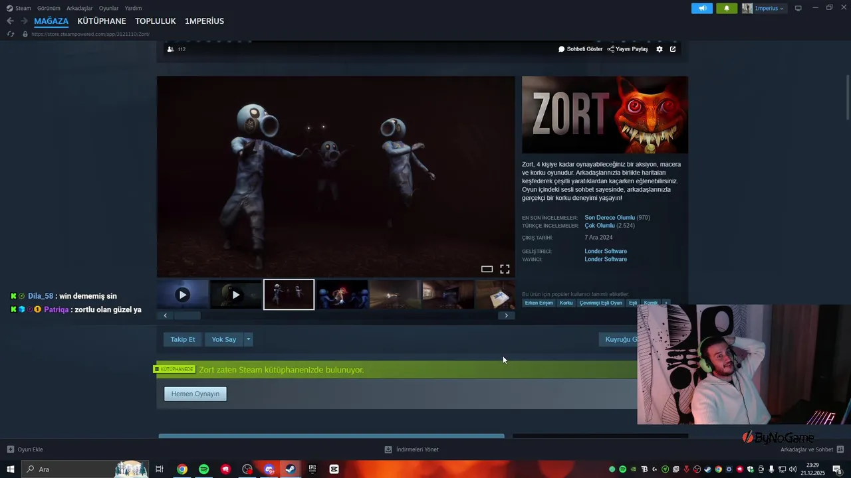
Task: Open the system tray volume icon
Action: tap(792, 469)
